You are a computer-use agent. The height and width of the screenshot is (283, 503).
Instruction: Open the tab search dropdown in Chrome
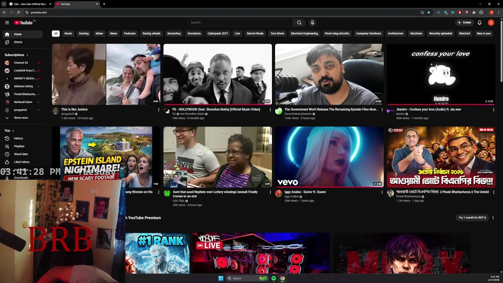[4, 4]
